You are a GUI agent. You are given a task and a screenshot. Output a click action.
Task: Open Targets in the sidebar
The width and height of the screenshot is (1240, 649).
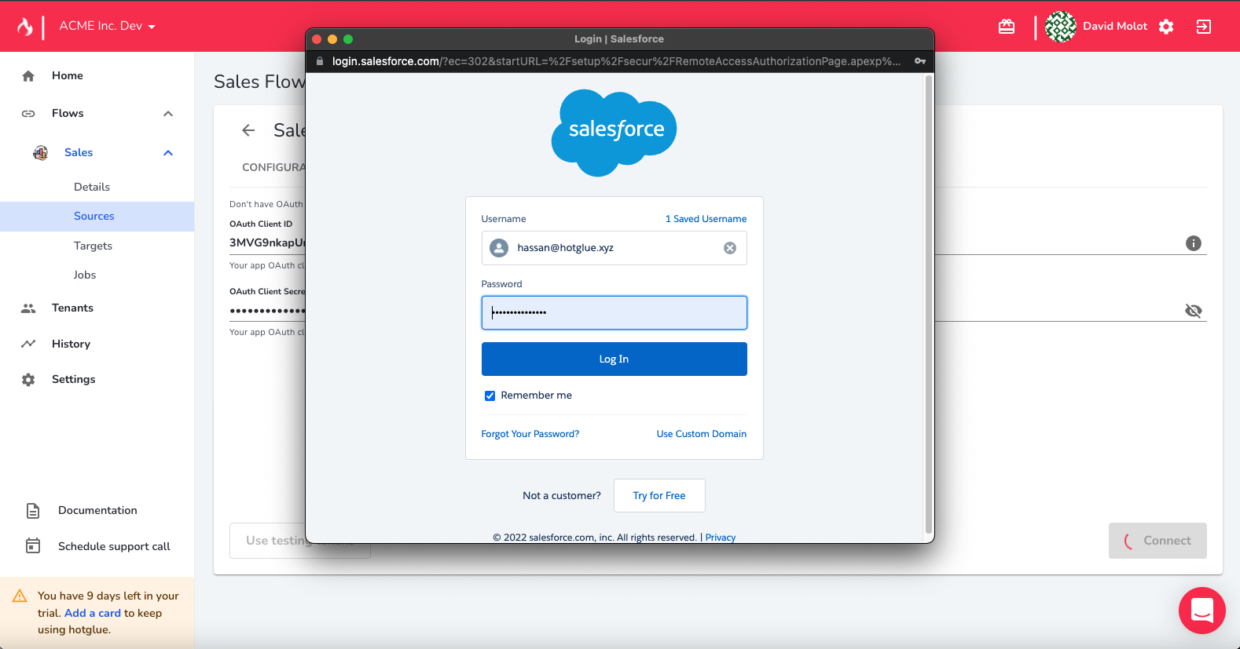[x=93, y=246]
